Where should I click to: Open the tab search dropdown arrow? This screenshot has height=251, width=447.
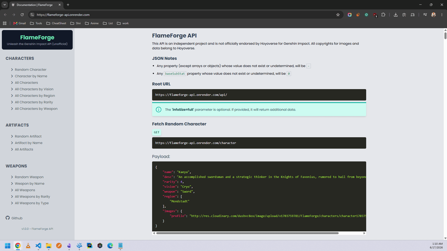point(5,5)
